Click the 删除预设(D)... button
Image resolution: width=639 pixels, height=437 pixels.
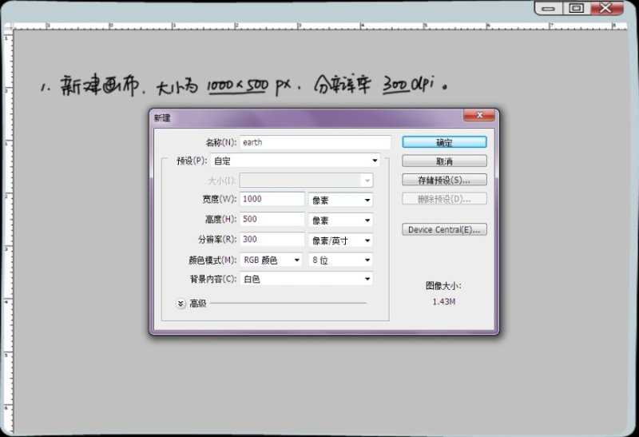[444, 199]
